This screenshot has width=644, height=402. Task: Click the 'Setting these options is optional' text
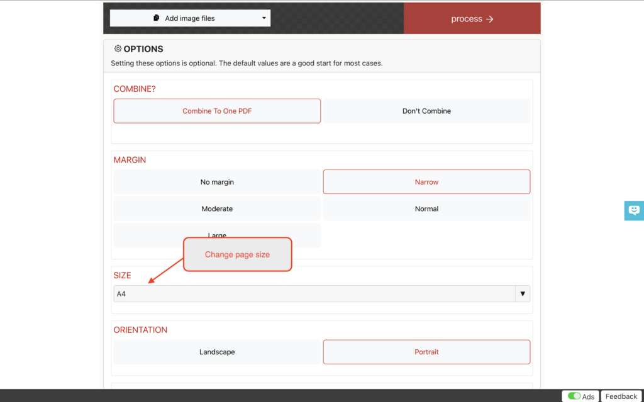(247, 63)
